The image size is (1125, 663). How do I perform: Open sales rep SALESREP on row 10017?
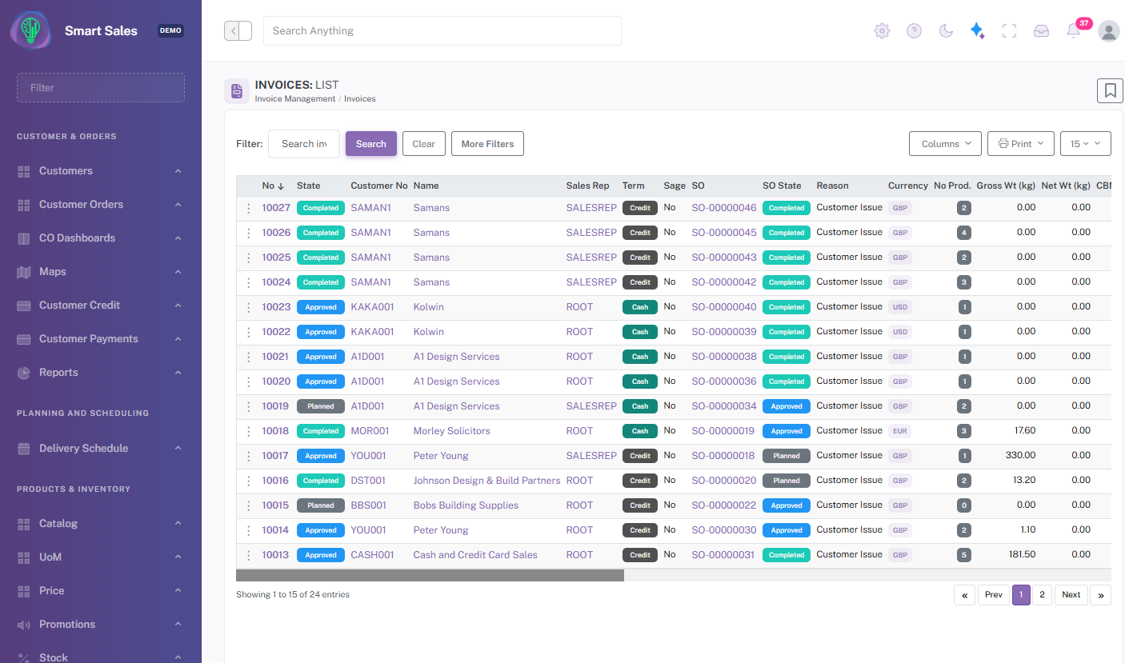pyautogui.click(x=591, y=456)
